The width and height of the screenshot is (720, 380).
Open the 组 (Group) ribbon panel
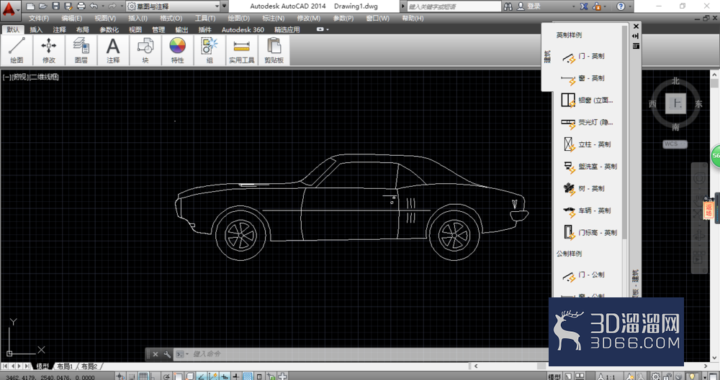pyautogui.click(x=210, y=50)
